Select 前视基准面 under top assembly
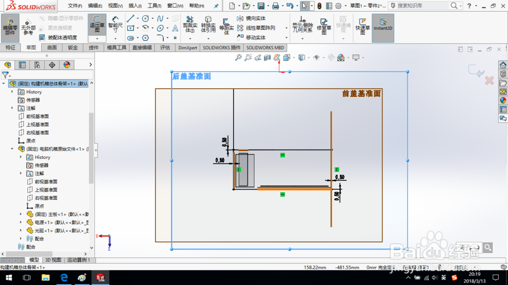508x285 pixels. (x=37, y=116)
